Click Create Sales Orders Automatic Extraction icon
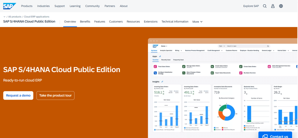Viewport: 298px width, 138px height. coord(212,67)
